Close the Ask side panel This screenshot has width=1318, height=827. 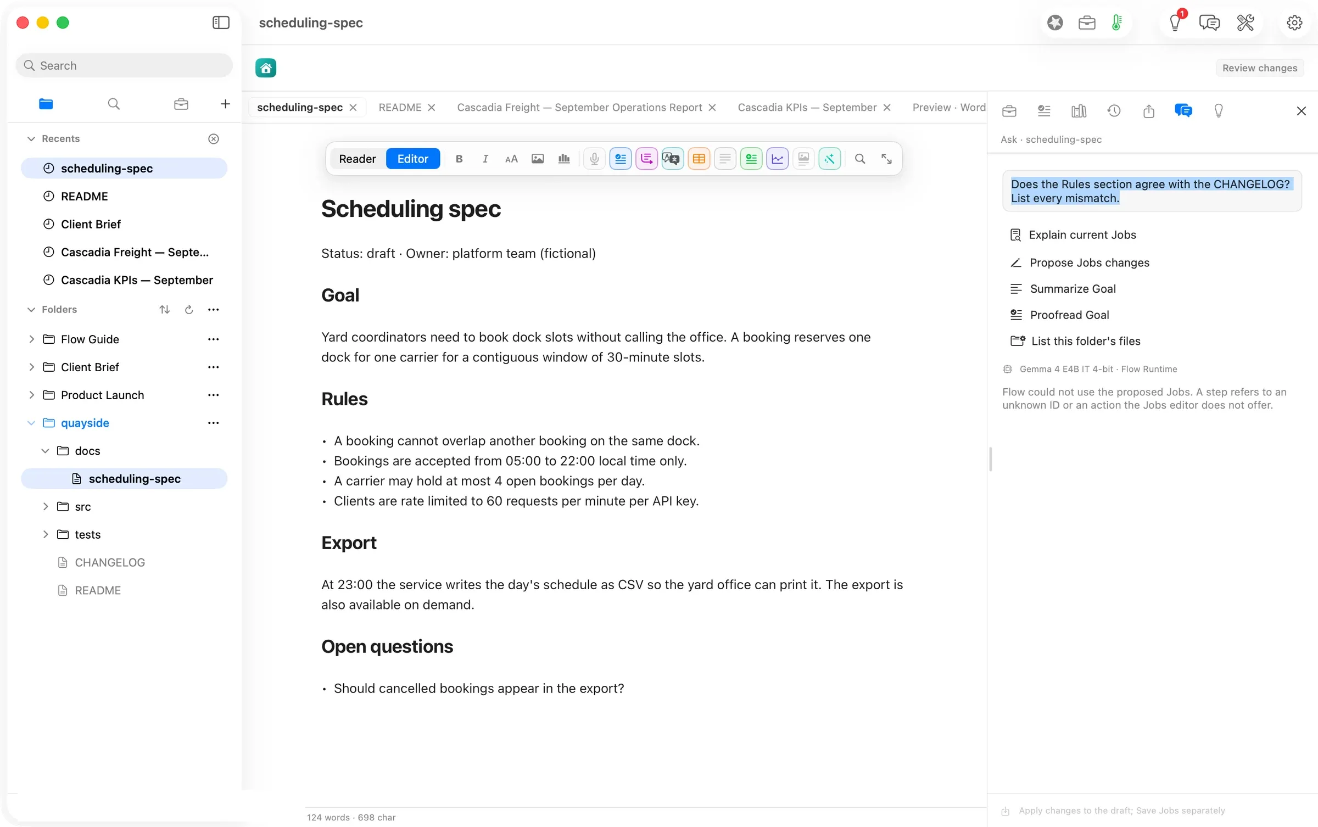tap(1301, 111)
